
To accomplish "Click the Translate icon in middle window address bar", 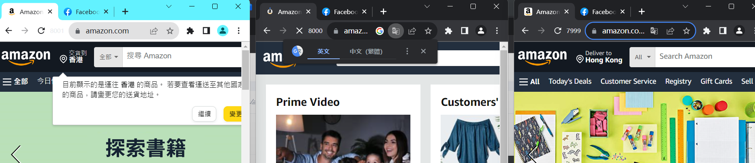I will pyautogui.click(x=396, y=31).
